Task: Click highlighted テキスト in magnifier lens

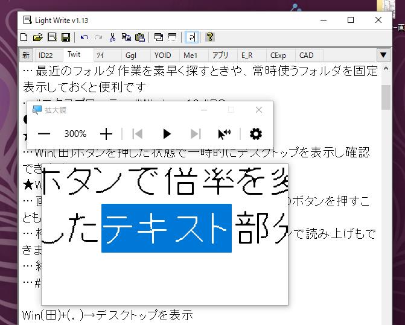Action: coord(167,228)
